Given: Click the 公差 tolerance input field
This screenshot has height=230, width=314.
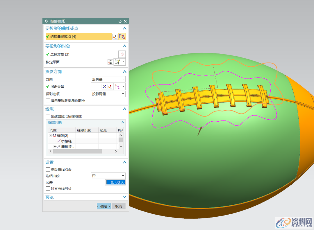Looking at the screenshot, I should tap(115, 182).
